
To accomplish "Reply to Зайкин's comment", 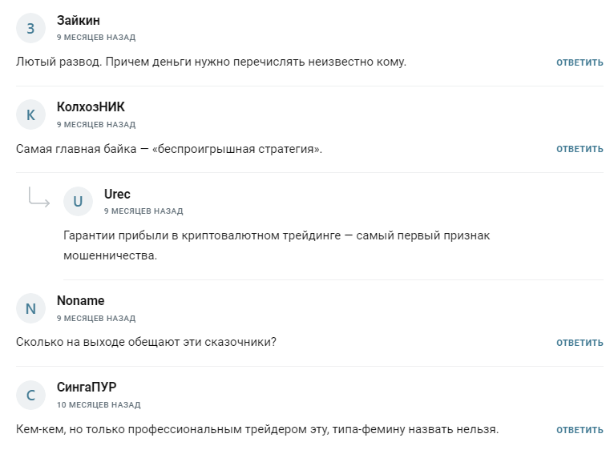I will point(580,62).
